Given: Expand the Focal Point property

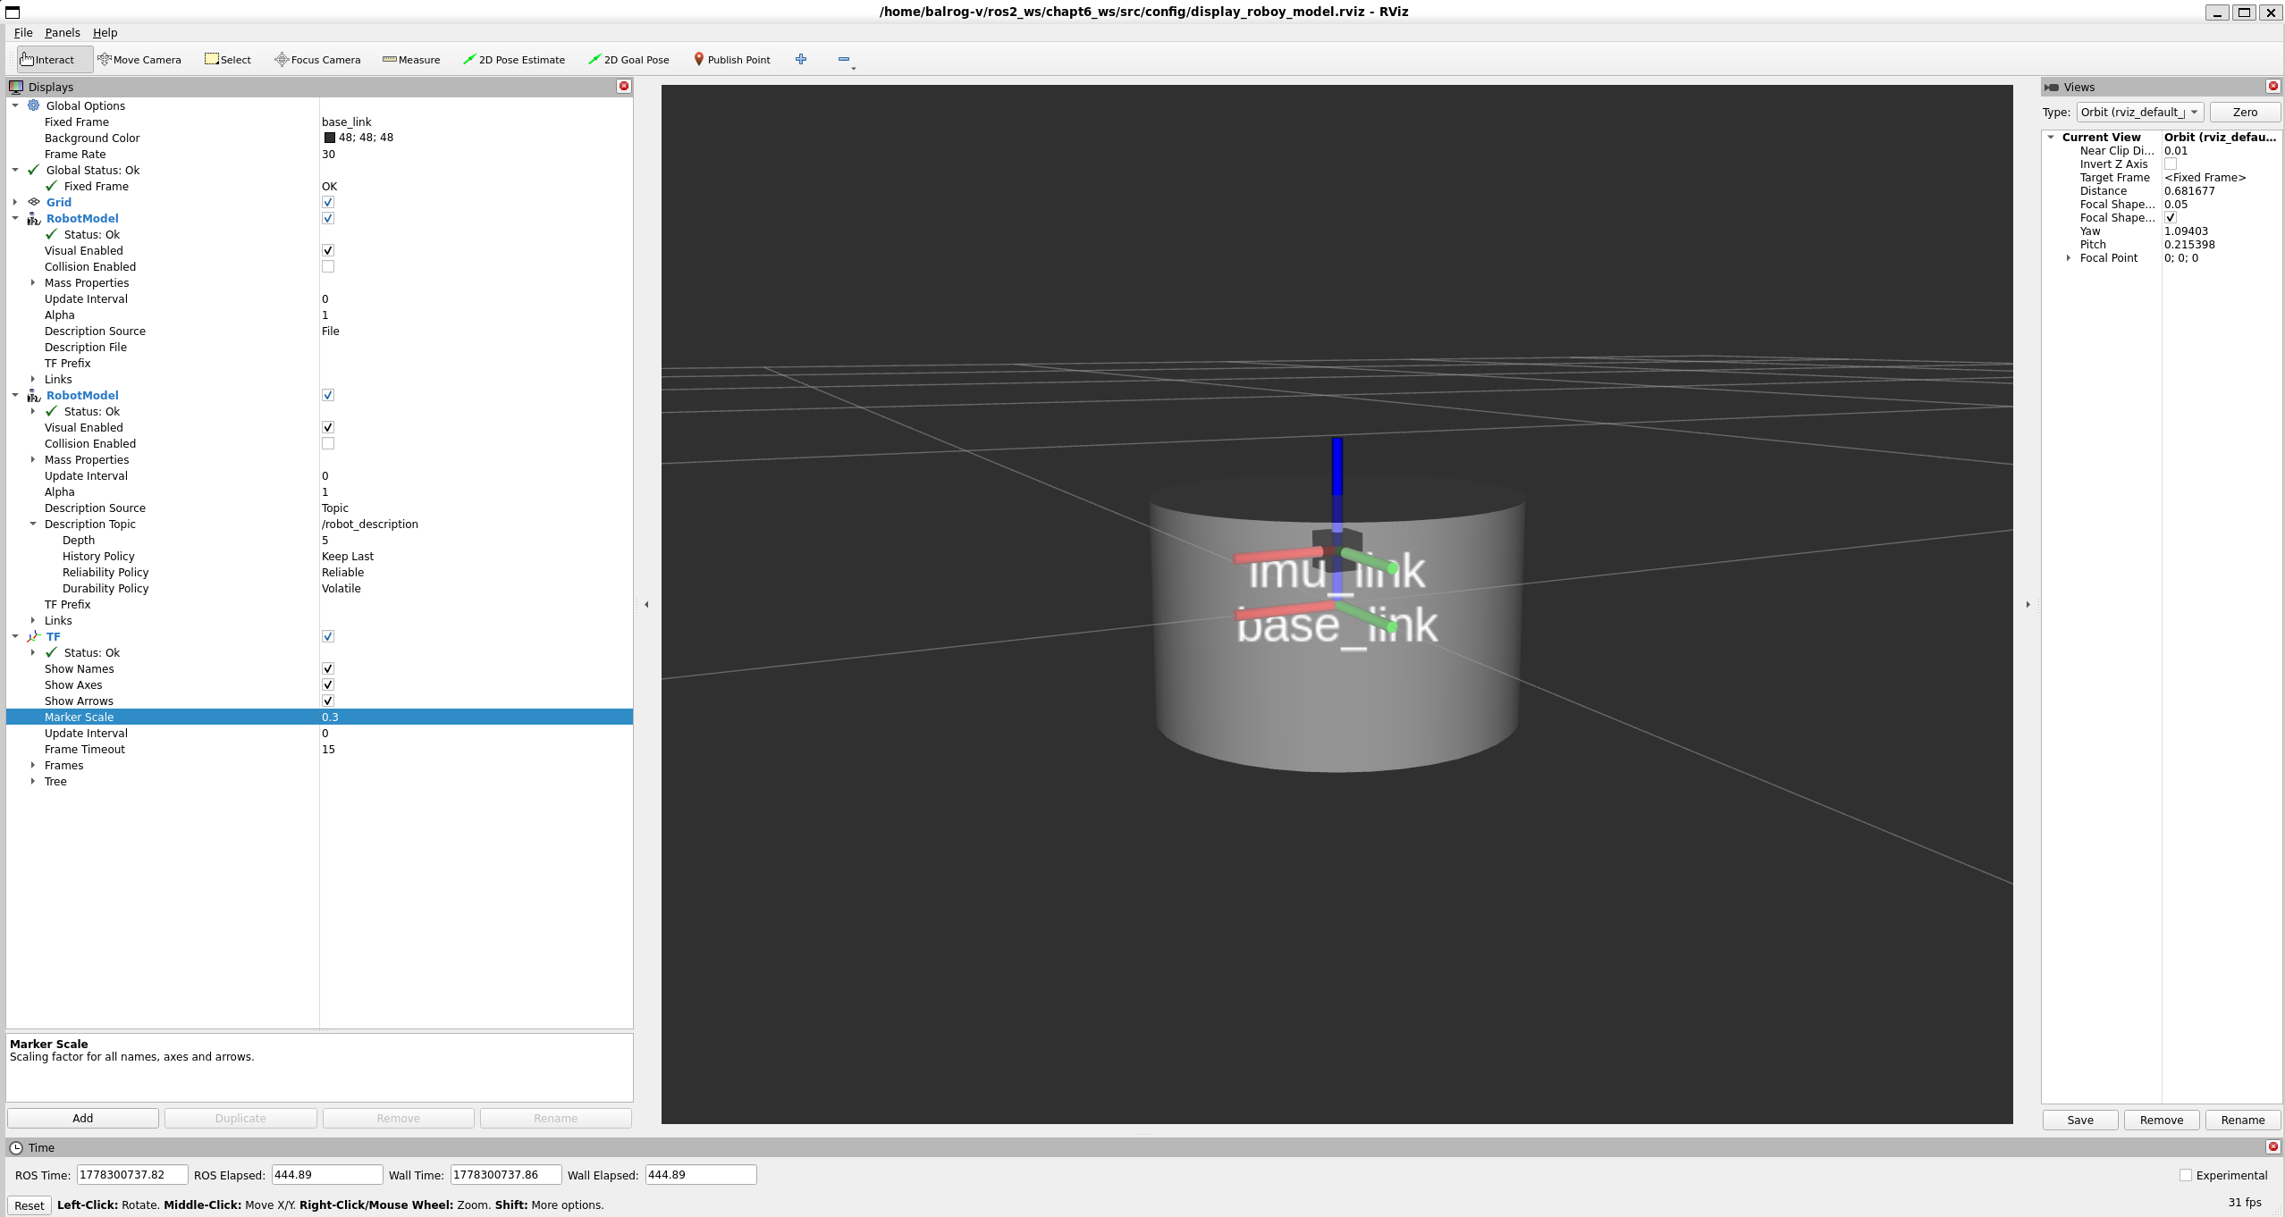Looking at the screenshot, I should point(2069,257).
